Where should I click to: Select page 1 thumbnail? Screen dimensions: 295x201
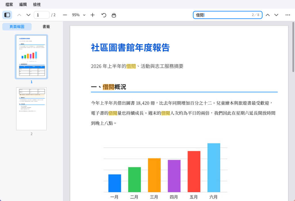tap(31, 57)
